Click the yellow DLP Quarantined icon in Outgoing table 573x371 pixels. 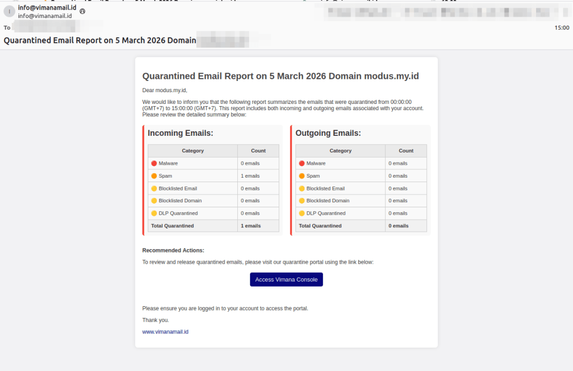pyautogui.click(x=302, y=213)
